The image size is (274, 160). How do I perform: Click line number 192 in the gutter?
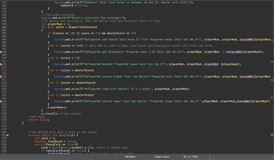click(4, 2)
